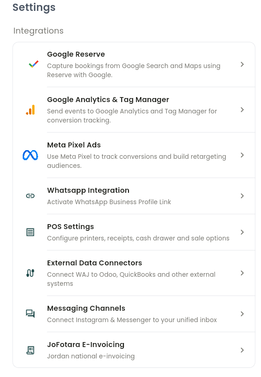Open External Data Connectors chevron arrow
This screenshot has width=261, height=377.
coord(242,273)
